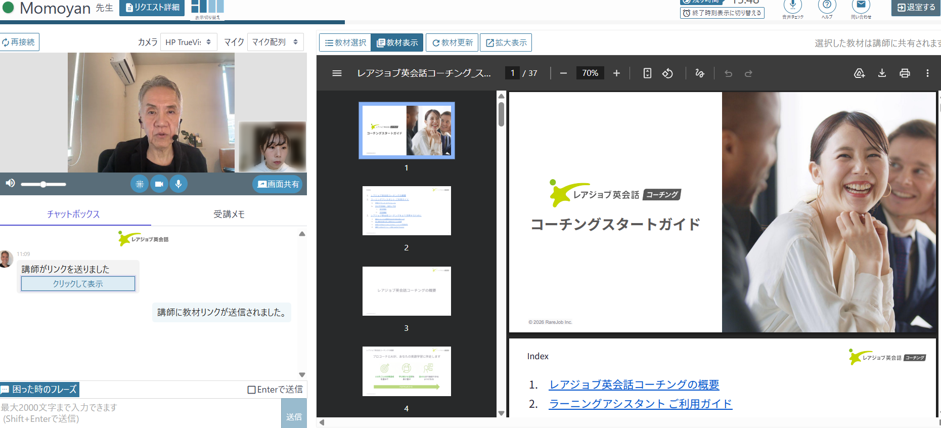Adjust the speaker volume slider
The height and width of the screenshot is (428, 941).
click(x=43, y=184)
